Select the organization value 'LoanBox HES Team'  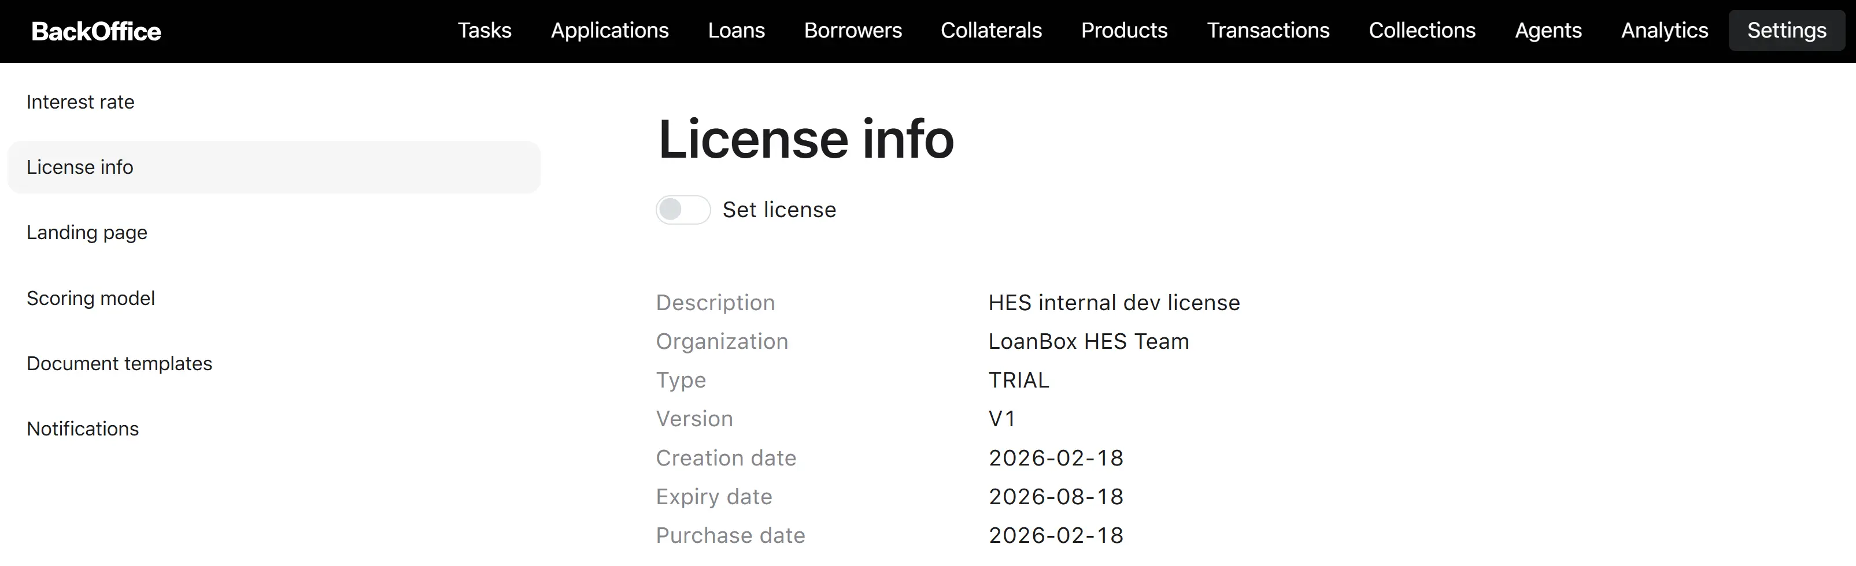1088,341
